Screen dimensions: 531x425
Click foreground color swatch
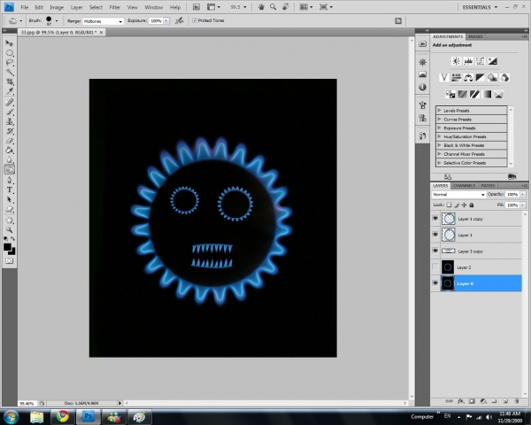[x=7, y=247]
